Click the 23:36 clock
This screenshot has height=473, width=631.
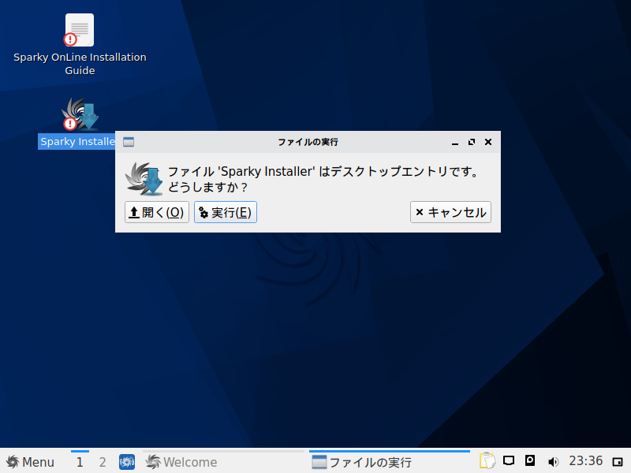click(x=585, y=461)
